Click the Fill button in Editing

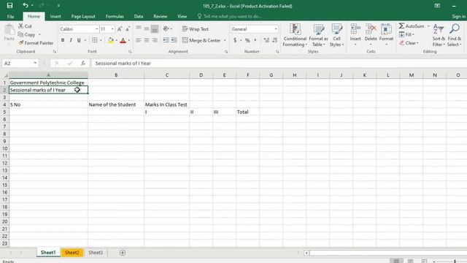point(406,34)
